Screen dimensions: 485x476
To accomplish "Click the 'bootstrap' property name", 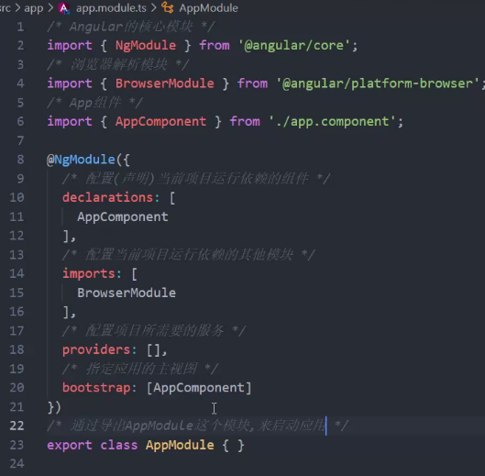I will (96, 388).
